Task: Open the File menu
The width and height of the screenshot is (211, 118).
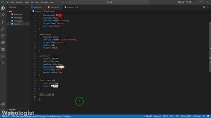Action: tap(7, 2)
